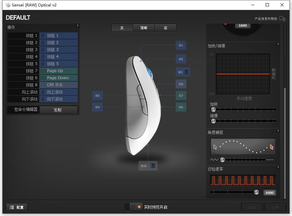This screenshot has height=216, width=292.
Task: Open help for 加快/减慢 section
Action: [278, 45]
